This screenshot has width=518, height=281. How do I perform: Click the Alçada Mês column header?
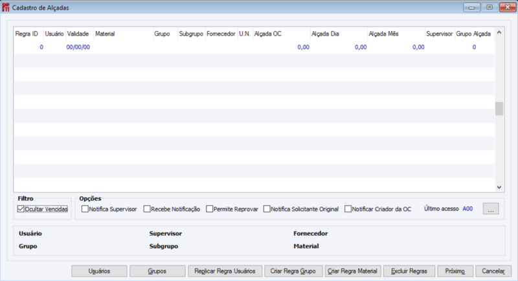[x=396, y=34]
